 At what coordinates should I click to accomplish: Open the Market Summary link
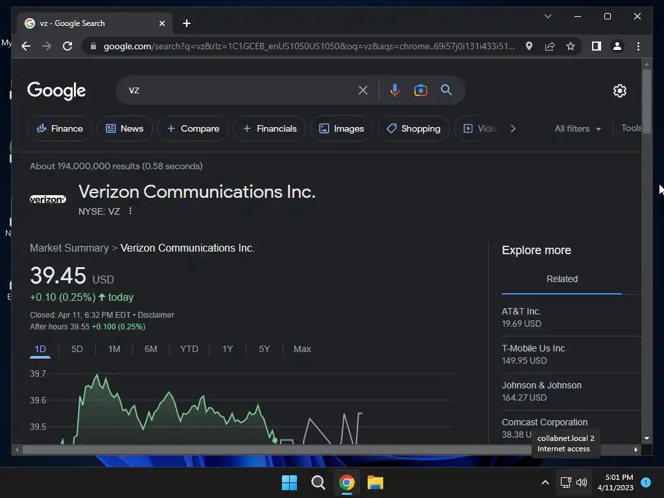(x=69, y=248)
